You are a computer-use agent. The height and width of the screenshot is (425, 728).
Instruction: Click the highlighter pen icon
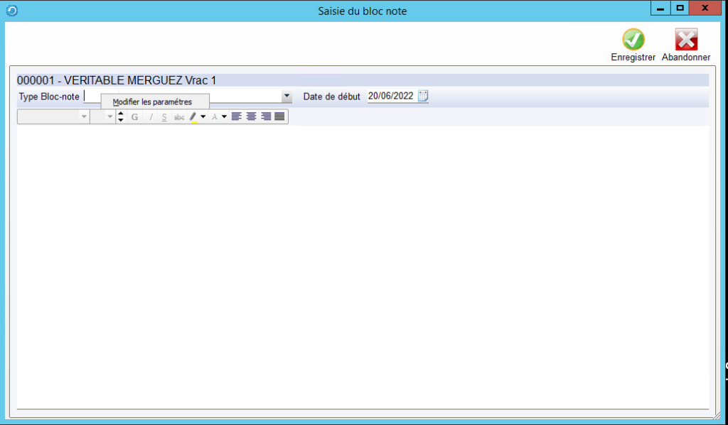point(193,116)
